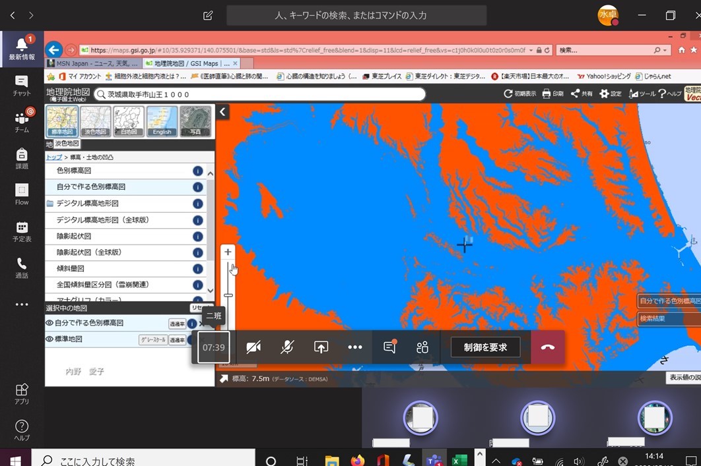Go forward in Teams navigation history
Viewport: 701px width, 466px height.
click(x=31, y=16)
